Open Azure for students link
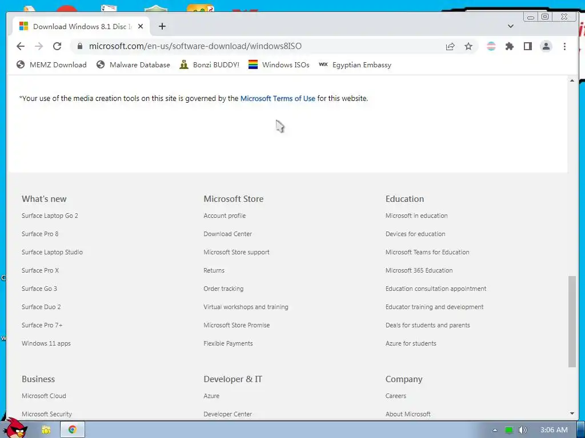Viewport: 585px width, 438px height. [411, 343]
